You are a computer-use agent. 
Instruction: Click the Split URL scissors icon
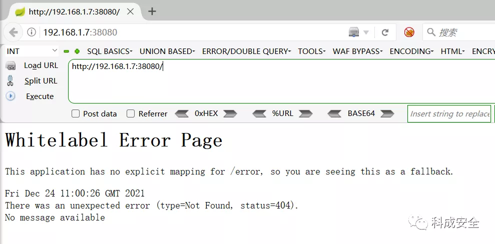point(11,80)
